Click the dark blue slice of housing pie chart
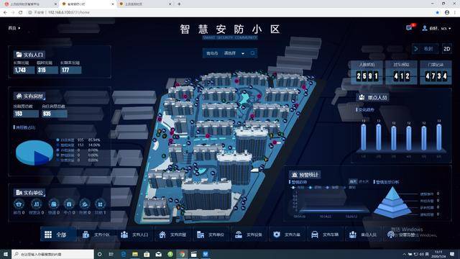 click(42, 158)
